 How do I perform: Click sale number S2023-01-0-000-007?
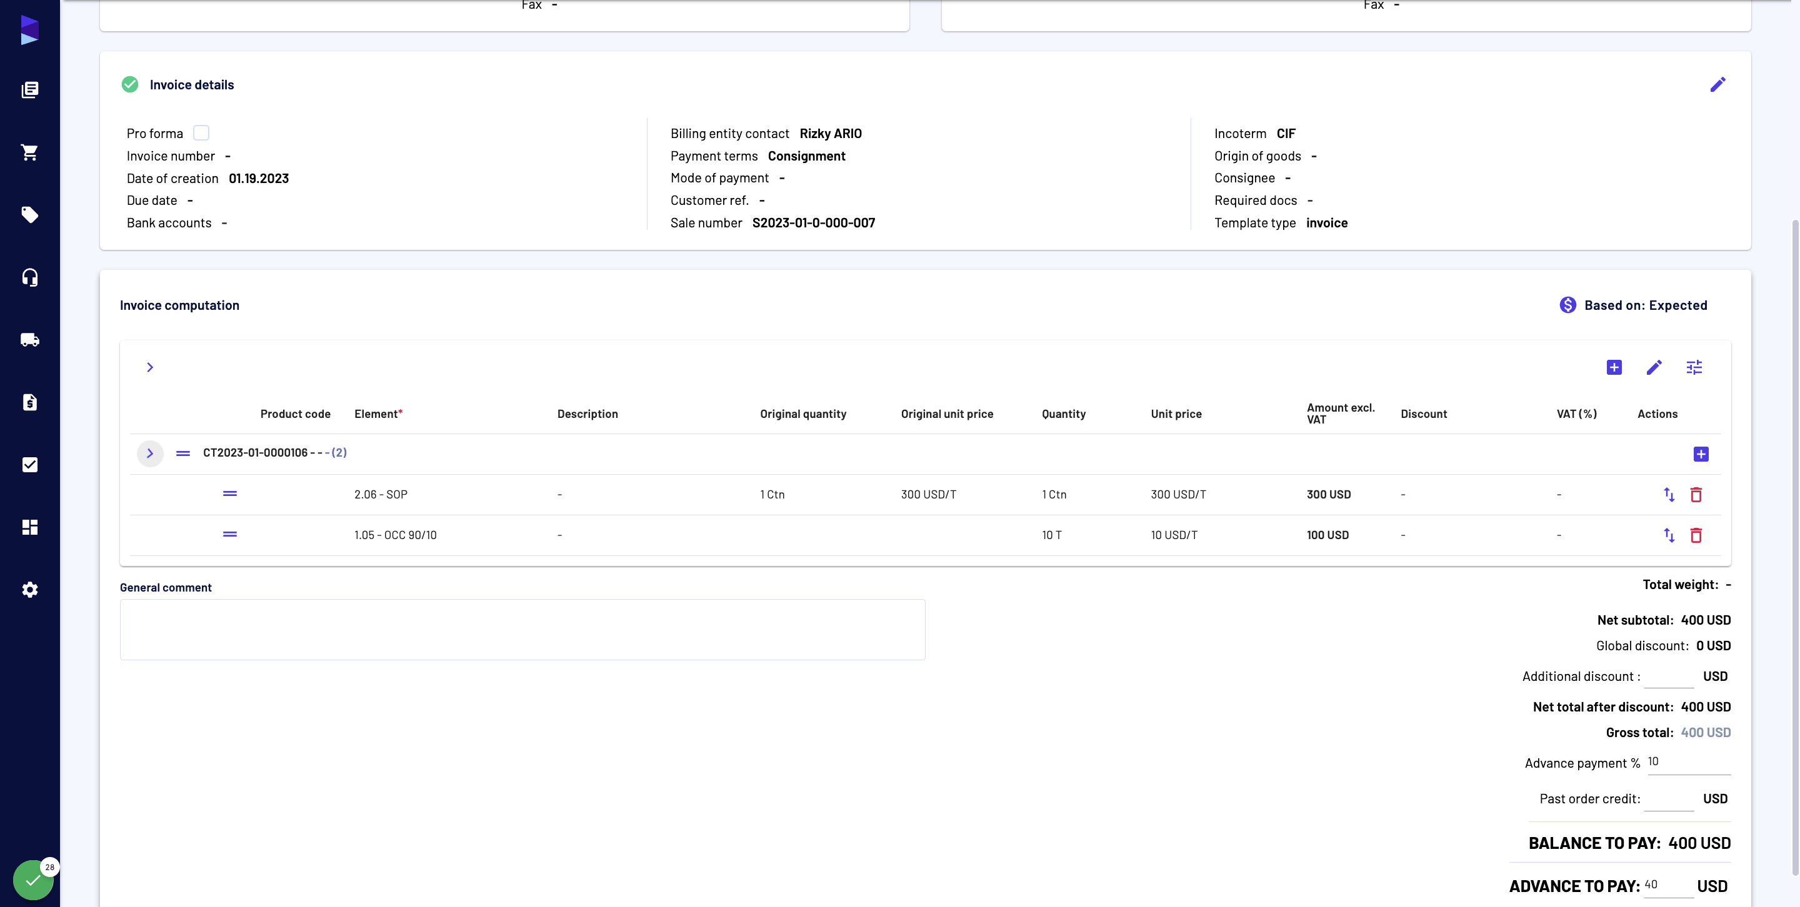[813, 223]
